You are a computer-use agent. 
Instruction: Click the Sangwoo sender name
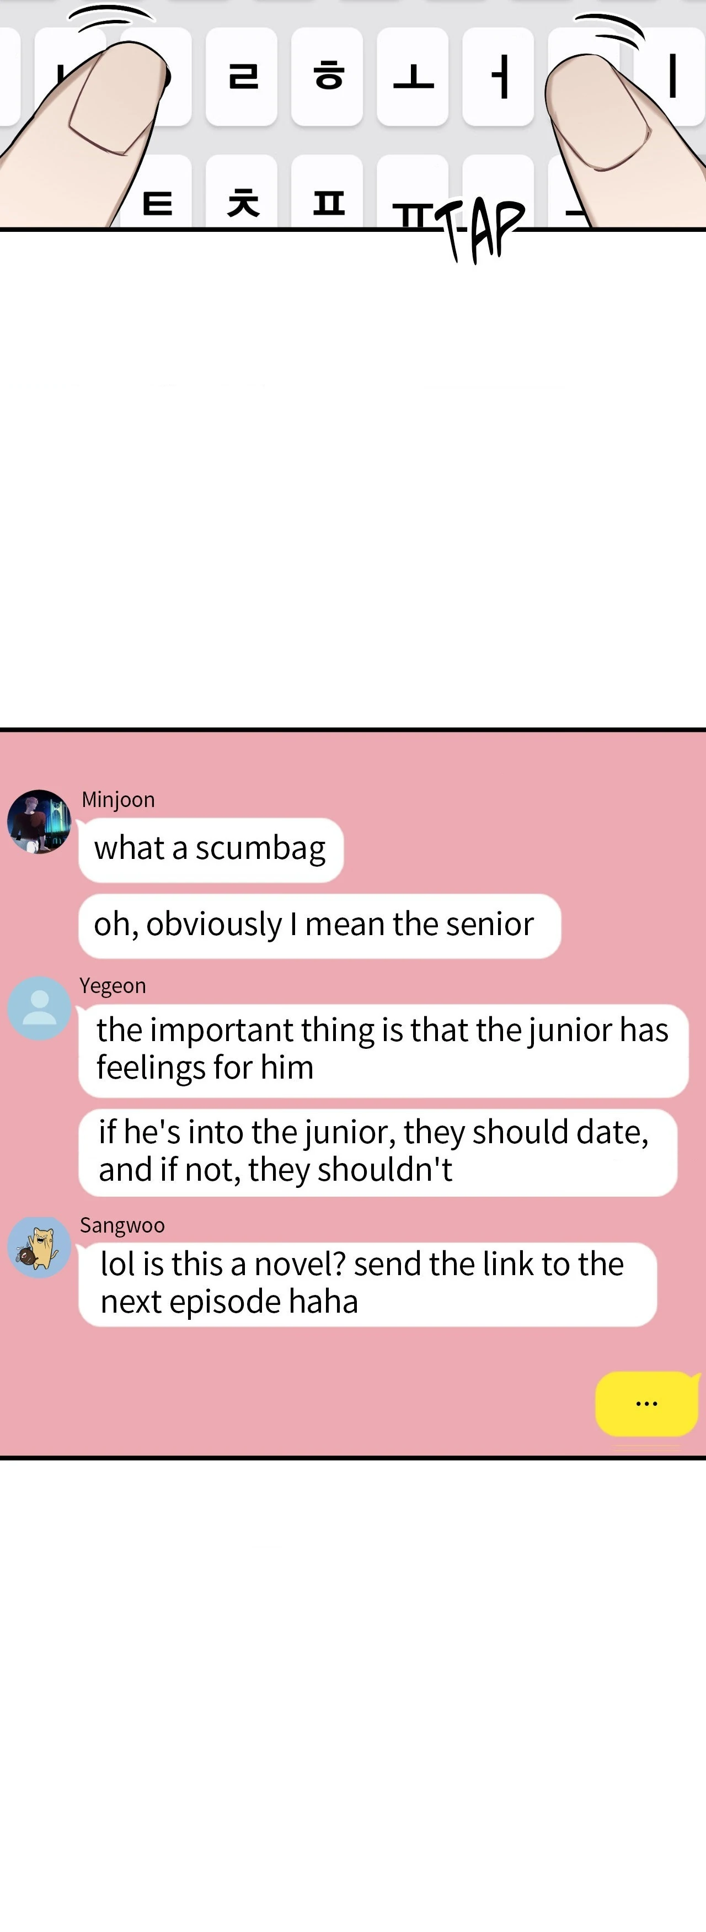(x=122, y=1225)
